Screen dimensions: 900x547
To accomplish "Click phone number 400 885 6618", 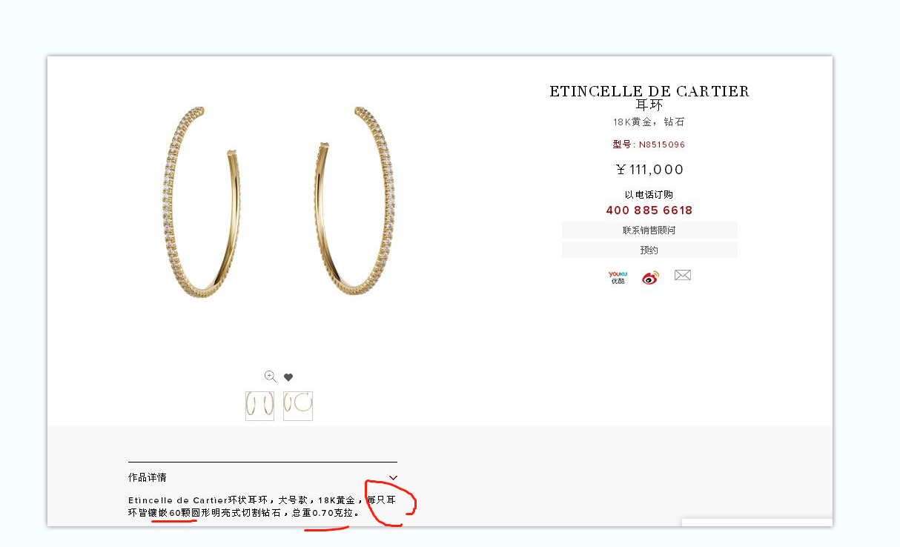I will pyautogui.click(x=649, y=210).
